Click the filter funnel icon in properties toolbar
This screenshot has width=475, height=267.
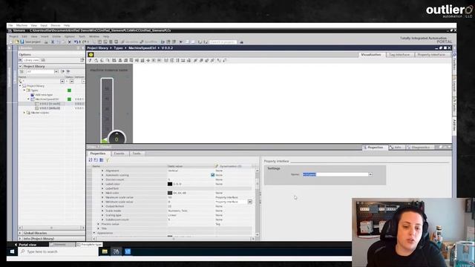[x=107, y=160]
